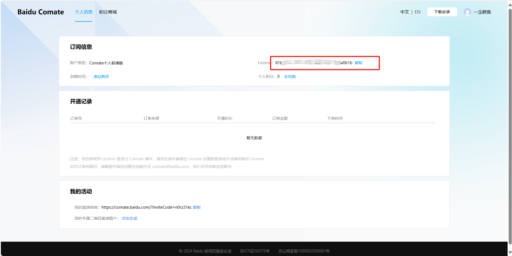Click 前往购买 link

coord(101,77)
